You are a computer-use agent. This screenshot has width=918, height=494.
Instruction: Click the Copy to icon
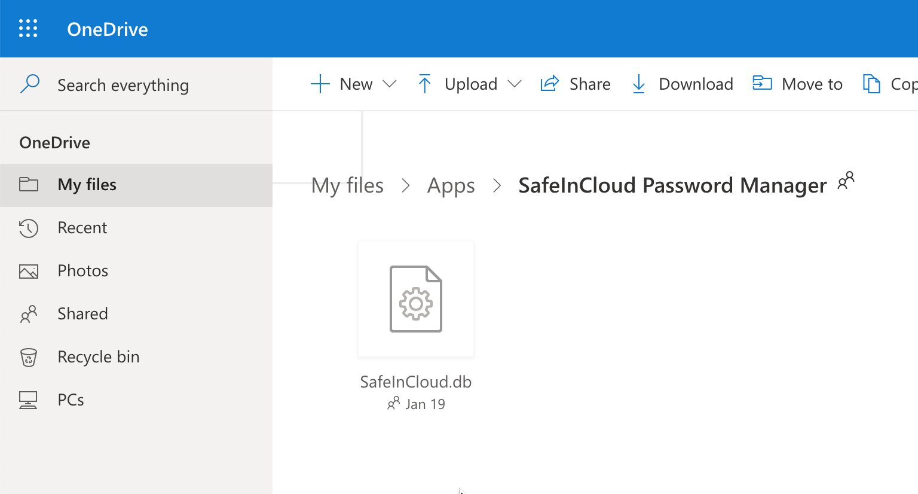click(x=871, y=84)
